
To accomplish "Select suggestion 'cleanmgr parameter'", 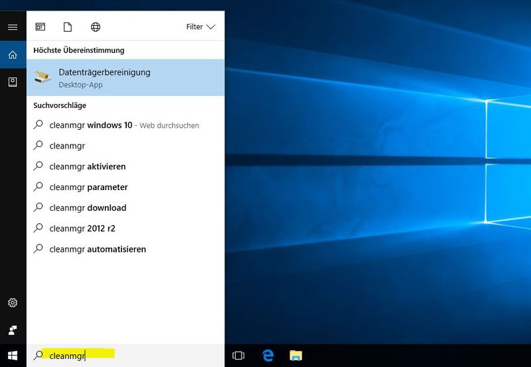I will (x=125, y=187).
